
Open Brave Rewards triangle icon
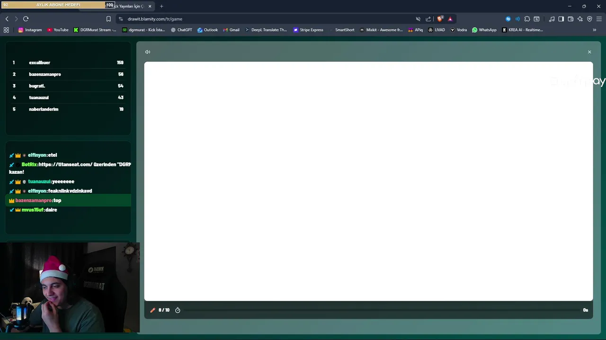[x=450, y=19]
